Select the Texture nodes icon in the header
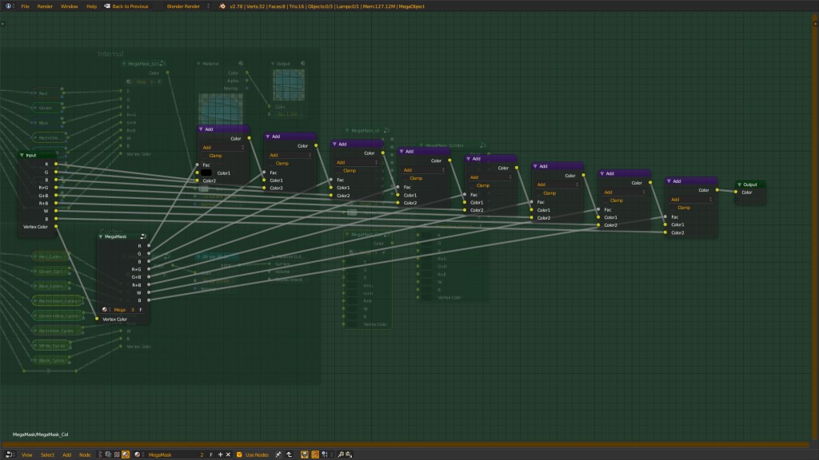 click(x=117, y=455)
